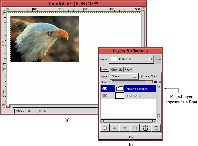Enable the Keep Trans. checkbox
Viewport: 198px width, 146px height.
pos(142,76)
